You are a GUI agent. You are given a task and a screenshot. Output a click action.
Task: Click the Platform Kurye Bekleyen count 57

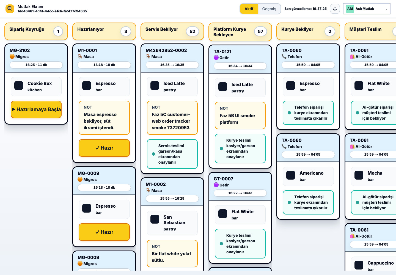pyautogui.click(x=260, y=31)
